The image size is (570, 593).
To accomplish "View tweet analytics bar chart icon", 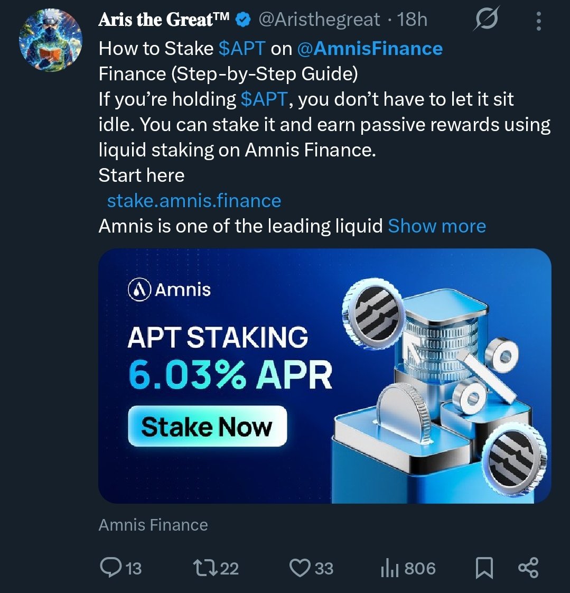I will pyautogui.click(x=389, y=568).
